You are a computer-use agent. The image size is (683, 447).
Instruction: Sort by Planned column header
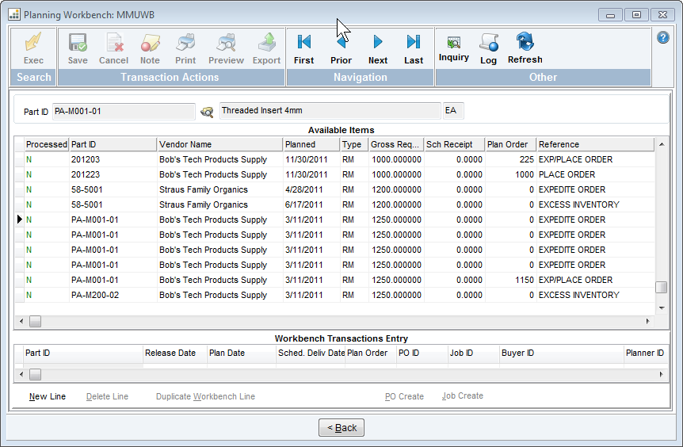(x=311, y=144)
